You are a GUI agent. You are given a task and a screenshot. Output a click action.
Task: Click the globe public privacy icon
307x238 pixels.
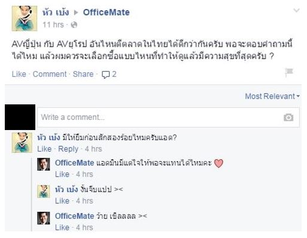[74, 25]
